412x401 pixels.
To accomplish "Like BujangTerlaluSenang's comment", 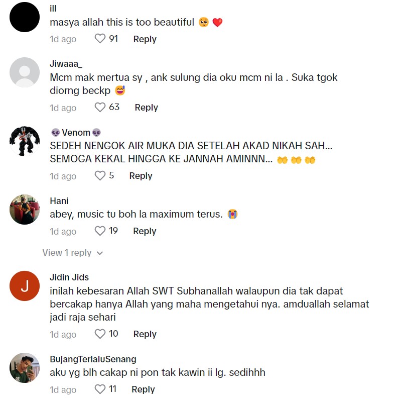I will coord(100,389).
